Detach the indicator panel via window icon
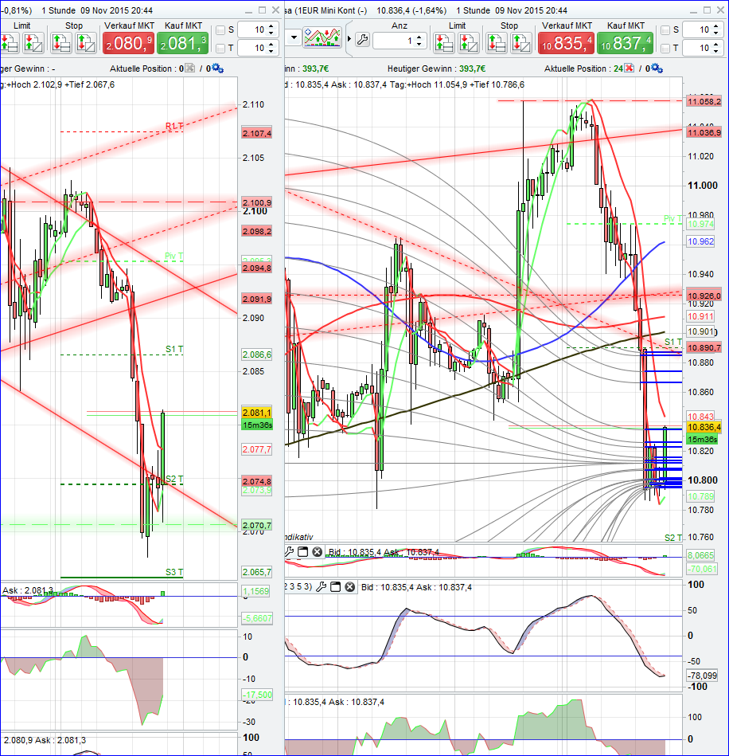The image size is (729, 756). 302,550
